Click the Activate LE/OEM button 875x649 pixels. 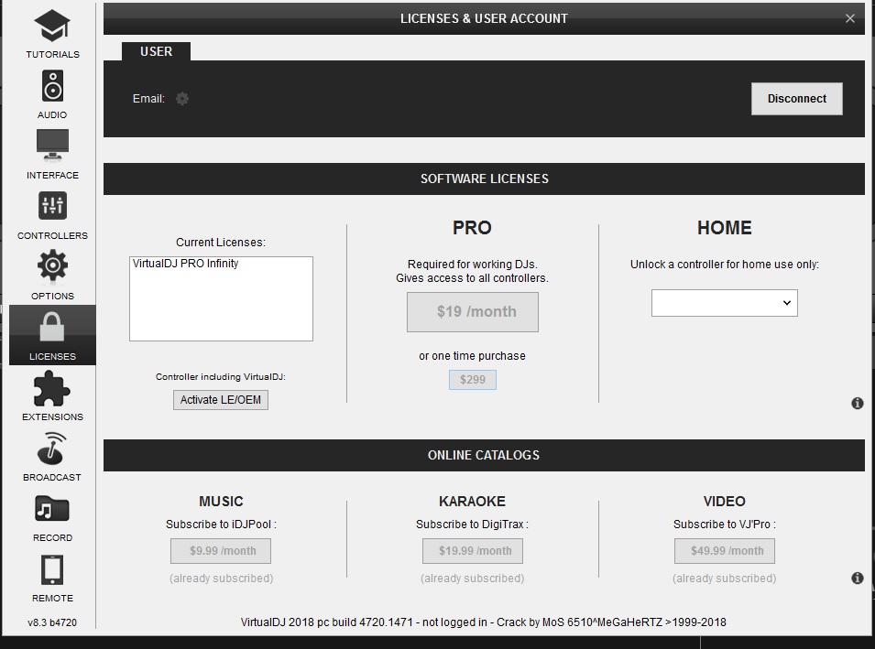pos(221,400)
